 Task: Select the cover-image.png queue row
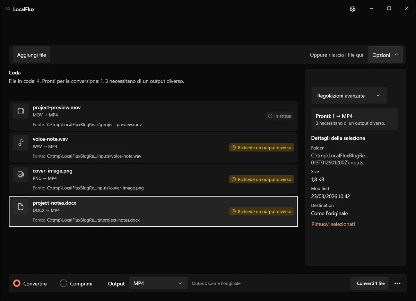(153, 179)
